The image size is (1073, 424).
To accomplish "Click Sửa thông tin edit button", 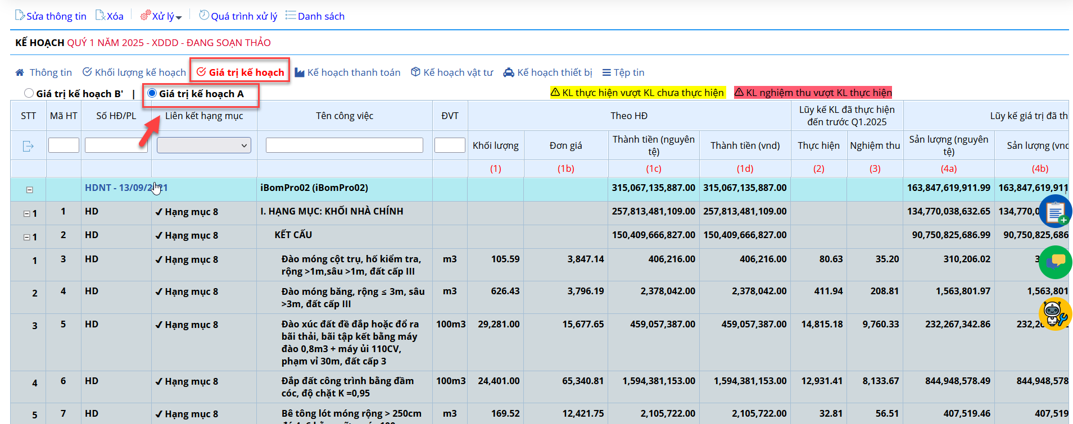I will pos(51,16).
